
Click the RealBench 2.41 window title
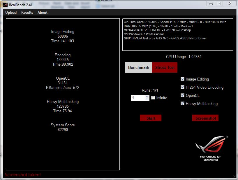21,5
